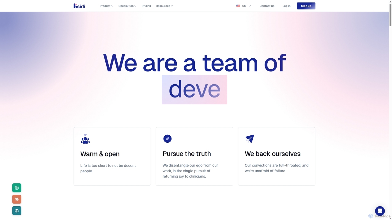Open the Product dropdown menu
The width and height of the screenshot is (392, 220).
pos(106,6)
